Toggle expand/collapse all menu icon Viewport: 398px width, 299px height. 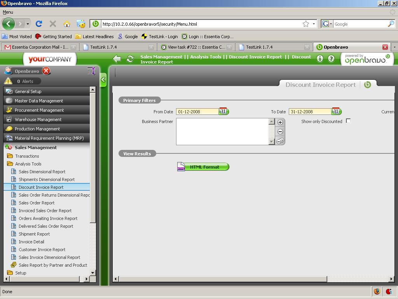click(x=91, y=71)
